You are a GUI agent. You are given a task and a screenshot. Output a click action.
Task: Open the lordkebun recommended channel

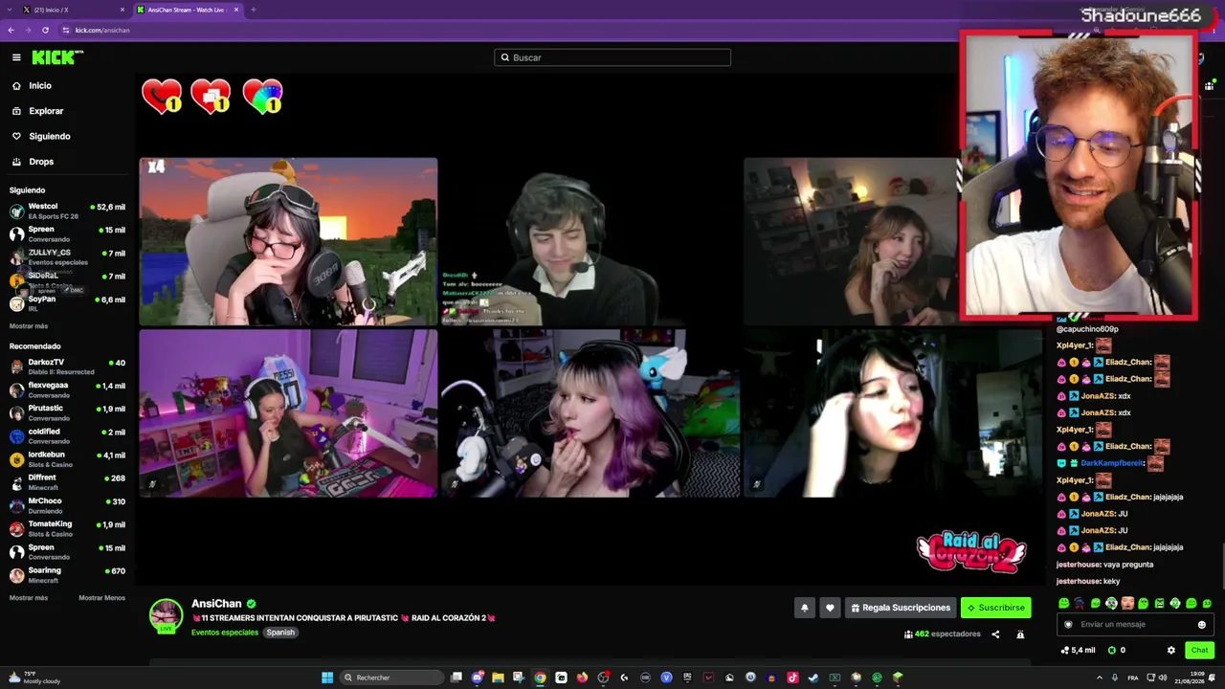coord(67,459)
